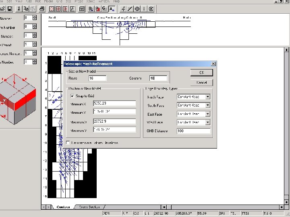290x217 pixels.
Task: Click the 3D cube model orientation graphic
Action: (18, 99)
